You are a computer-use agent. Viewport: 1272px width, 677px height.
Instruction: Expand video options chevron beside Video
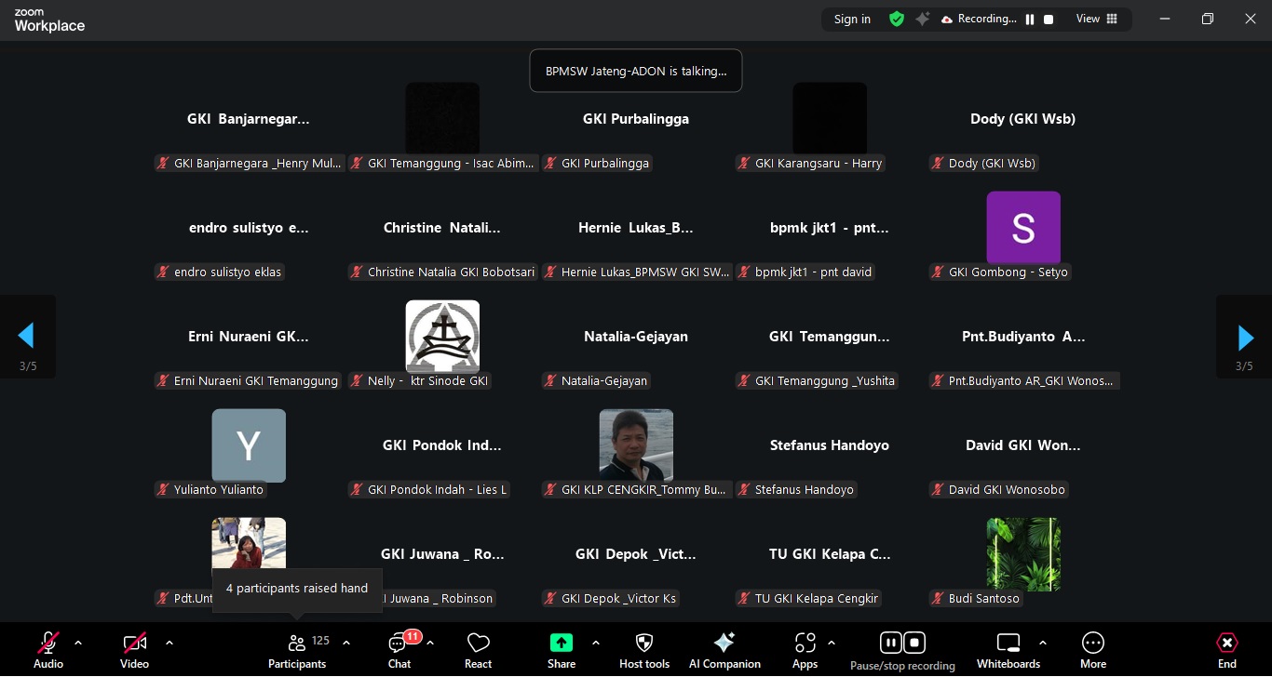pos(169,643)
